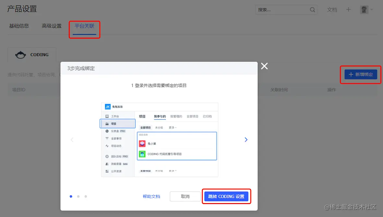Switch to the 基础信息 tab
Screen dimensions: 383x217
click(19, 26)
